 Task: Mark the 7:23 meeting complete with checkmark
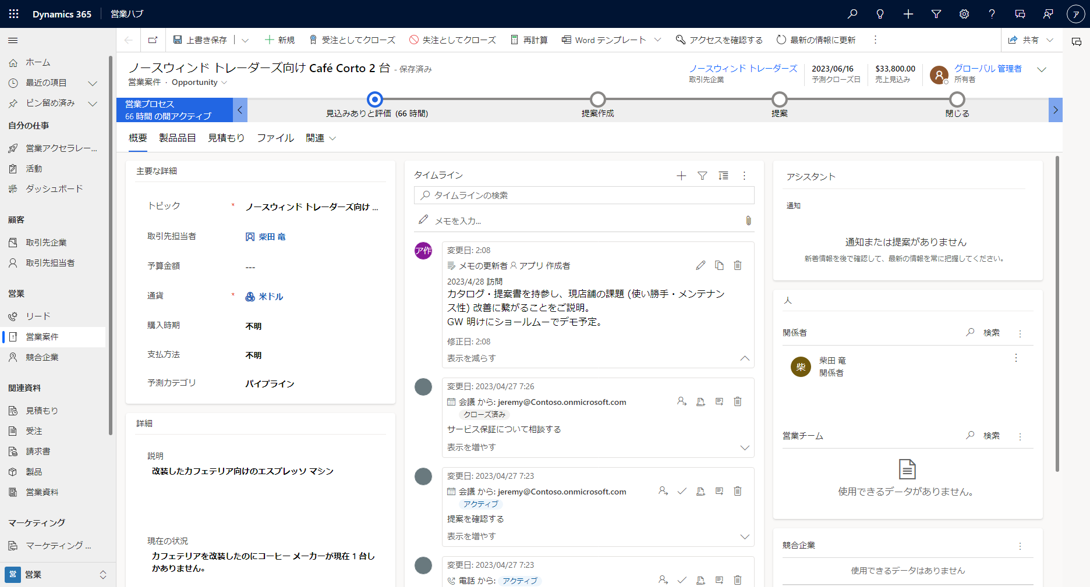(682, 491)
